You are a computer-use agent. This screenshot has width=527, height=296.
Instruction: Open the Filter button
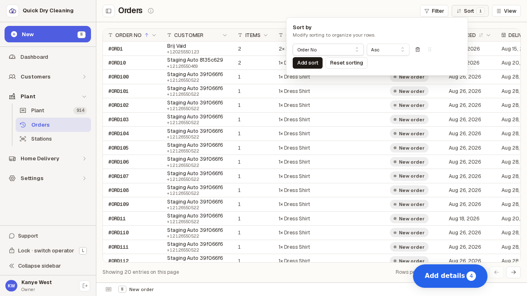(434, 11)
